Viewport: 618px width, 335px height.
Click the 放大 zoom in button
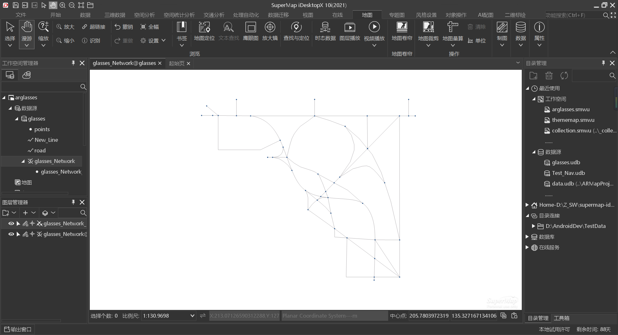(65, 27)
